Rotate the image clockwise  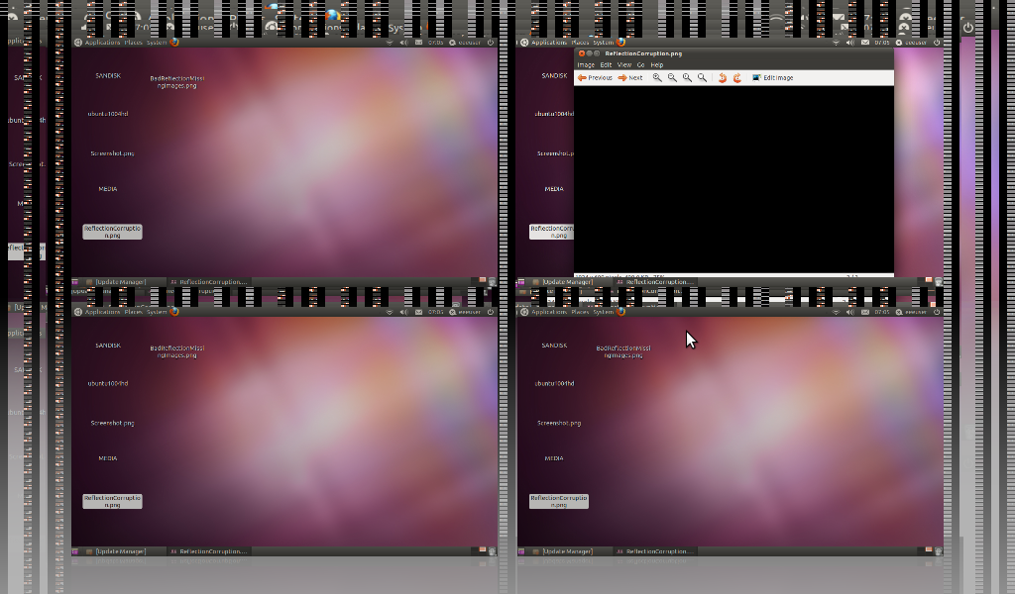coord(736,77)
